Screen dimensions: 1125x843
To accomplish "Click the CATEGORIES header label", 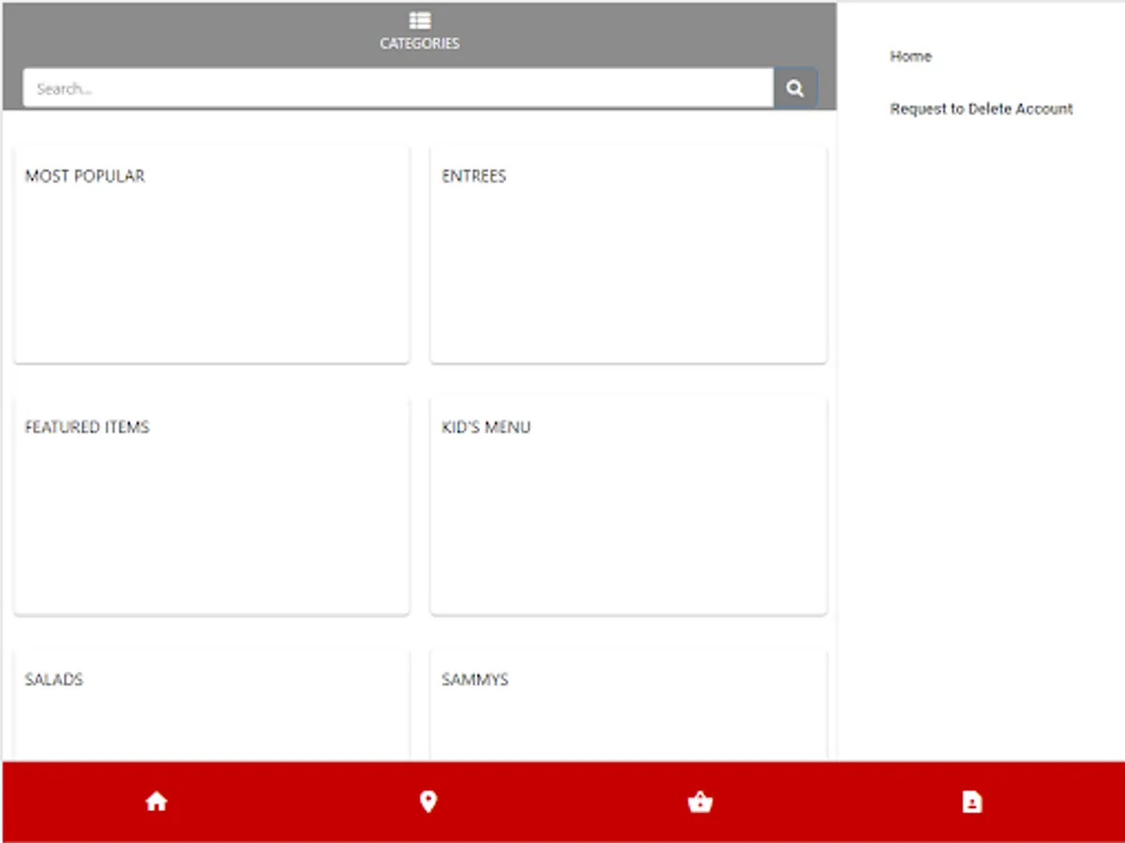I will click(x=419, y=43).
